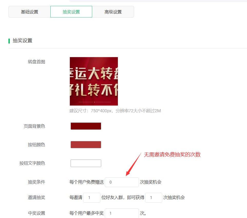Select the 抽奖设置 tab
Image resolution: width=247 pixels, height=218 pixels.
coord(71,12)
